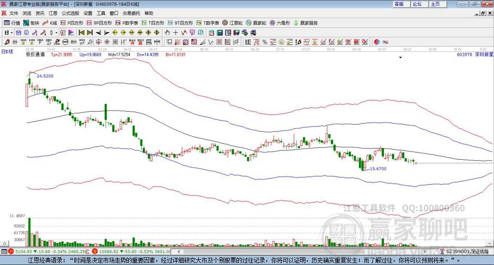This screenshot has width=494, height=265.
Task: Select the n² square-number line tool
Action: click(x=82, y=42)
